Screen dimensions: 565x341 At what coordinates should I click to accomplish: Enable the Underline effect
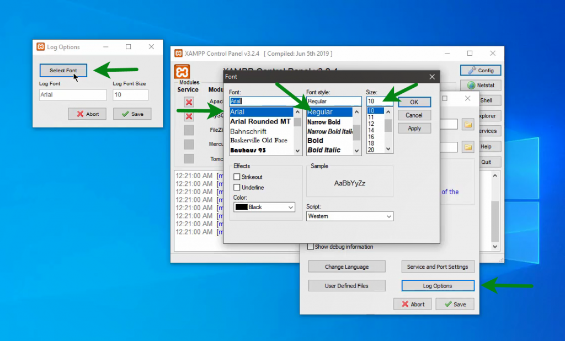point(237,188)
